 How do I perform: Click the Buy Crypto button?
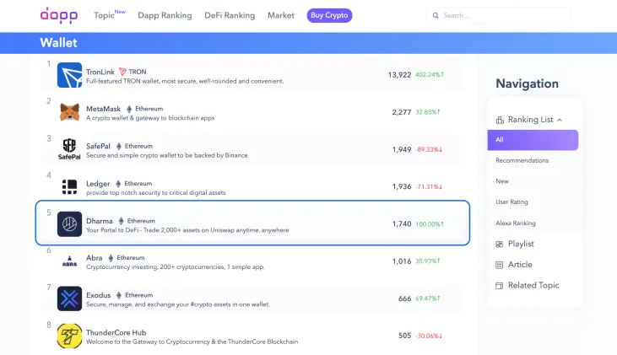pos(329,15)
